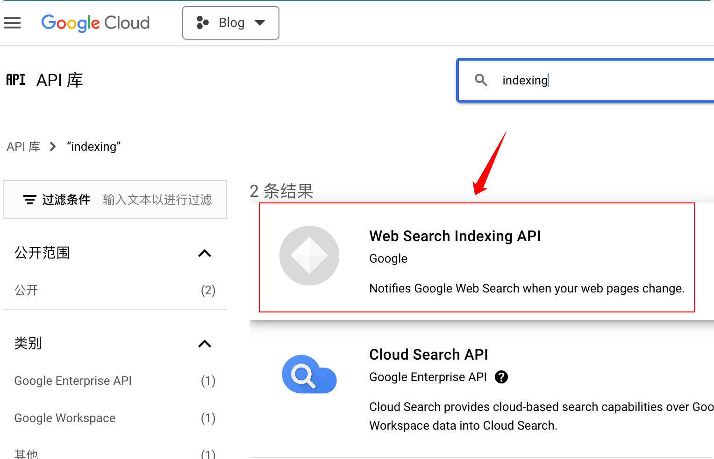The width and height of the screenshot is (714, 459).
Task: Filter by Google Enterprise API category
Action: click(x=115, y=381)
